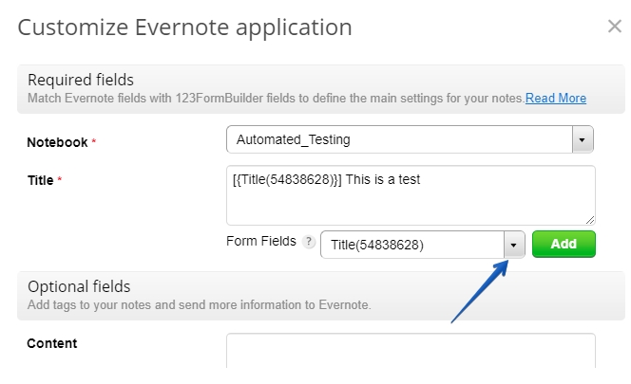Click the Title field label
631x384 pixels.
pos(40,178)
